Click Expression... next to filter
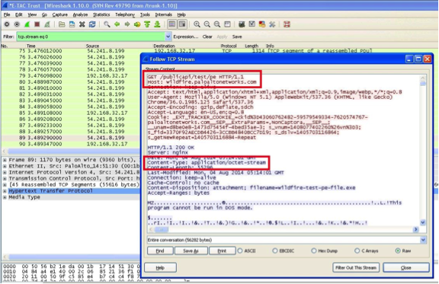Image resolution: width=439 pixels, height=284 pixels. click(186, 37)
